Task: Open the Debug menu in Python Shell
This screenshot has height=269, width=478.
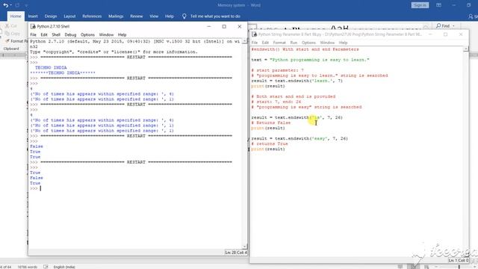Action: tap(70, 35)
